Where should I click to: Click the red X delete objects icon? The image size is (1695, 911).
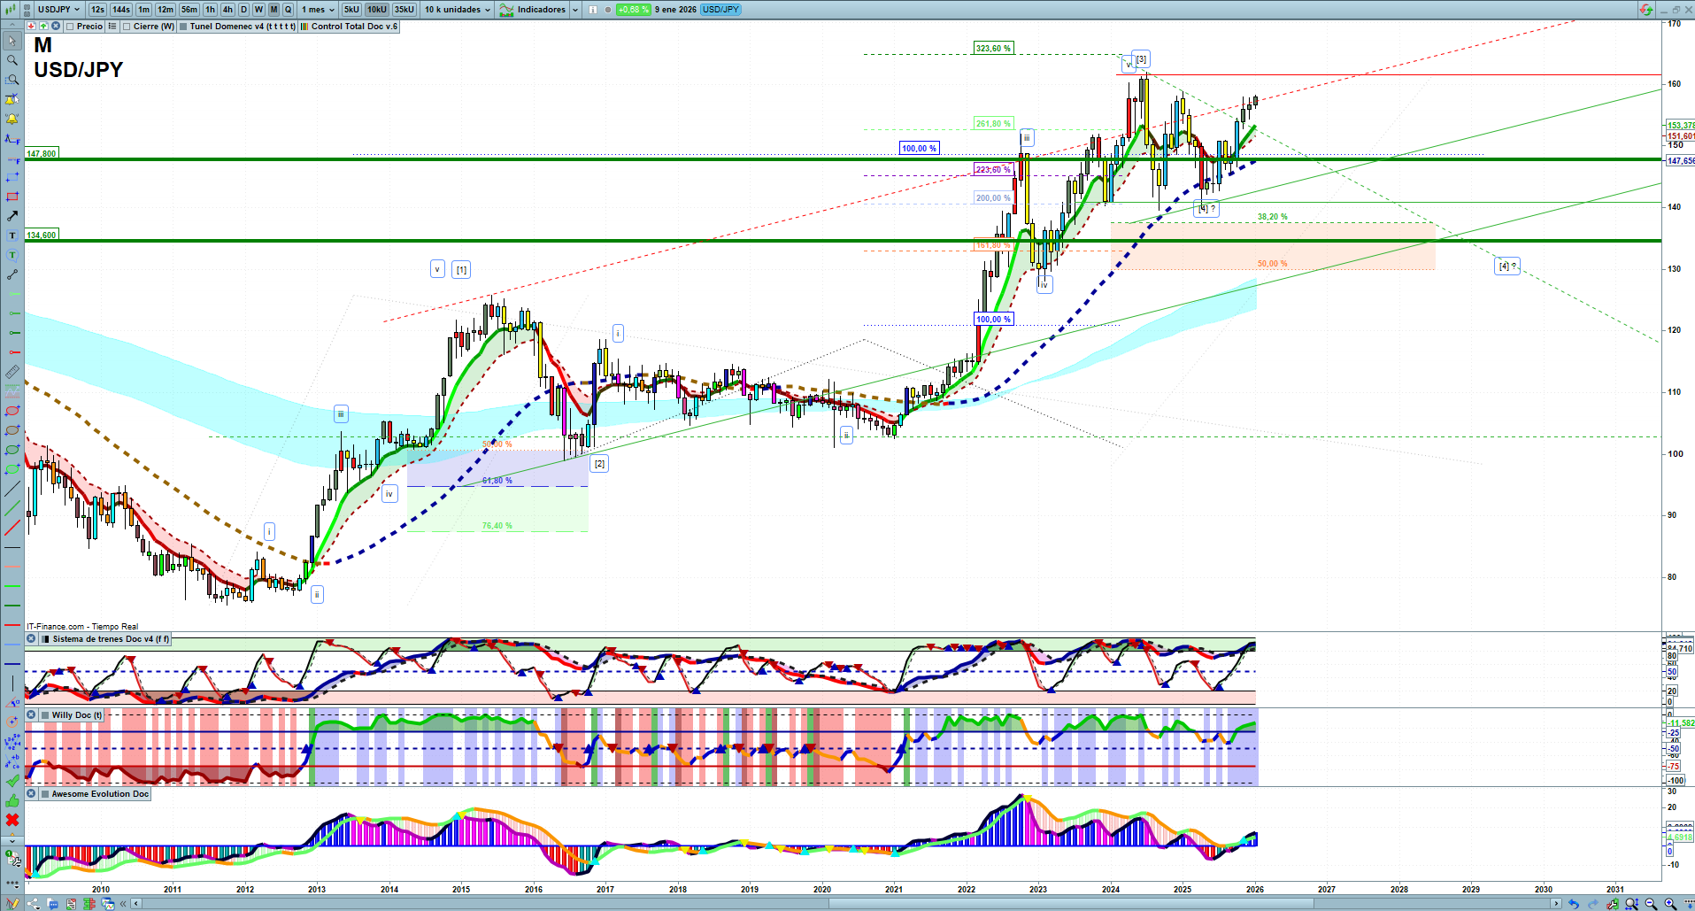click(x=12, y=820)
